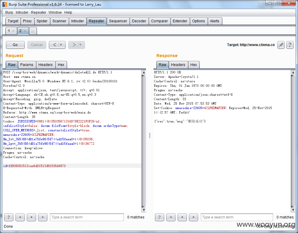The image size is (298, 233).
Task: Open the history back dropdown arrow
Action: click(61, 45)
